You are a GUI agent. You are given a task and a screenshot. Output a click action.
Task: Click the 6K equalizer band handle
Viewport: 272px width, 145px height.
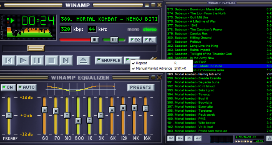pyautogui.click(x=112, y=109)
